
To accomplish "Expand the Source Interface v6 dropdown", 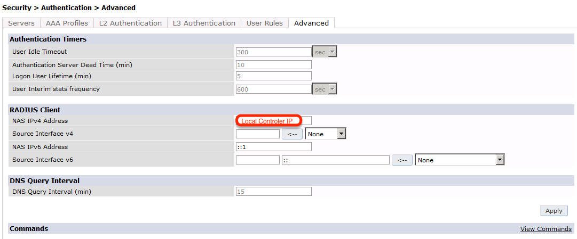I will pos(460,160).
